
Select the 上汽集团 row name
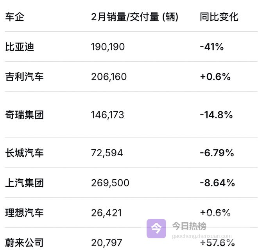(x=24, y=183)
